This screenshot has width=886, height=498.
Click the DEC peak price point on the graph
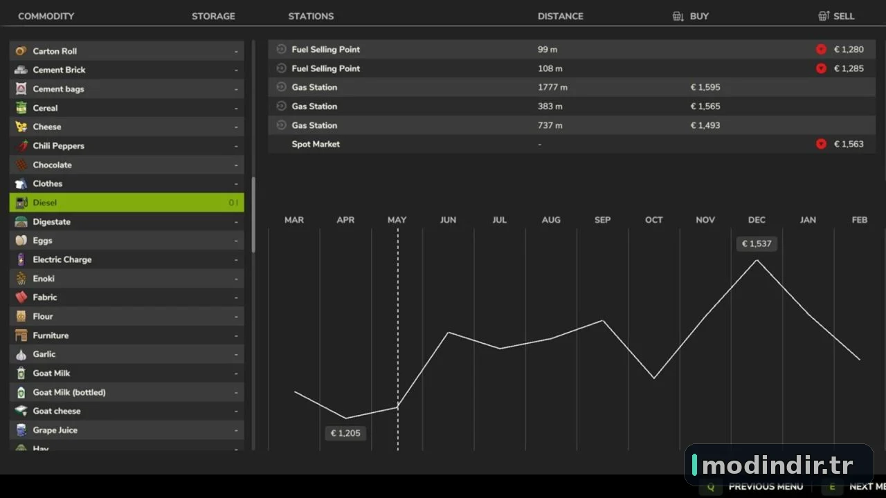pyautogui.click(x=757, y=260)
